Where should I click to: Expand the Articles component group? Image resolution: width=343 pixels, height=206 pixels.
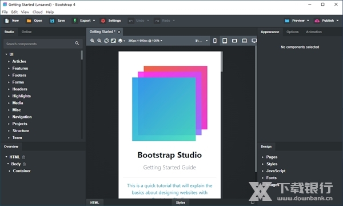[9, 62]
